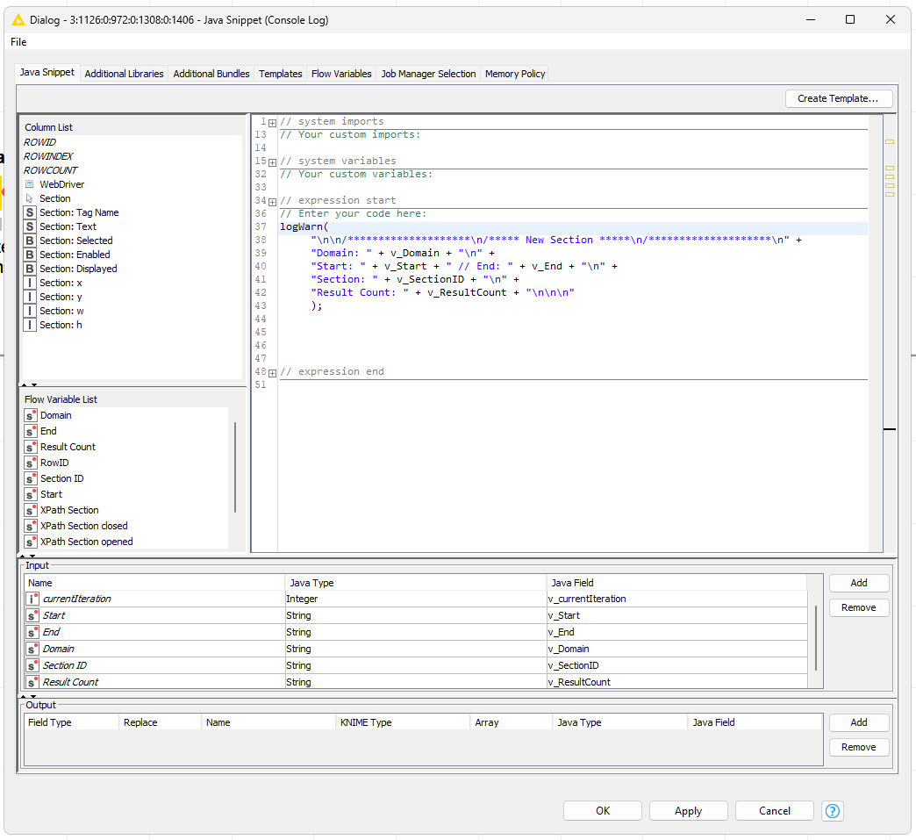Expand the expression end code fold
The image size is (916, 840).
coord(272,372)
